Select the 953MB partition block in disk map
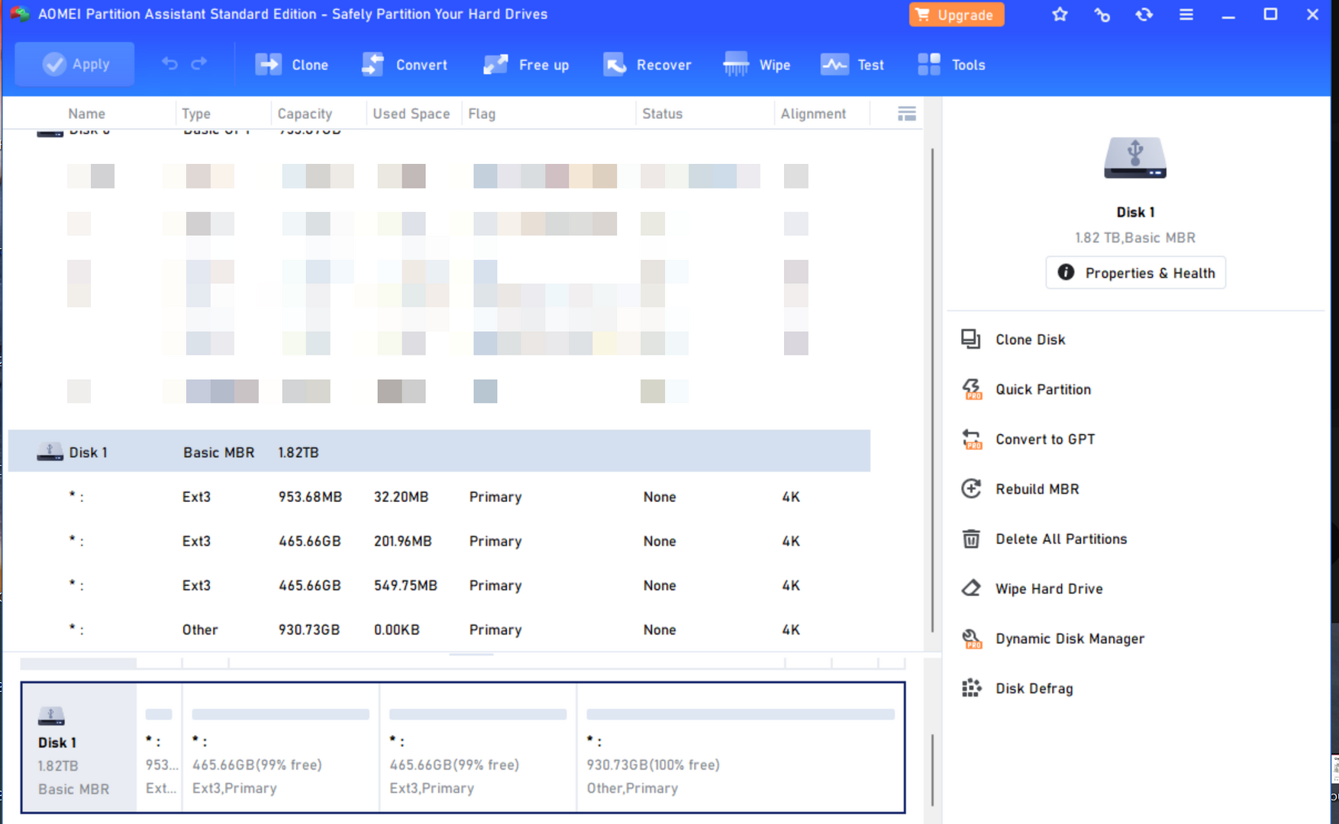Screen dimensions: 1339x824 coord(160,747)
